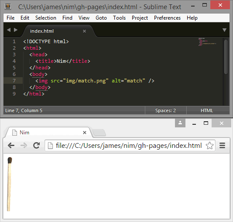Open the Edit menu

click(x=25, y=18)
